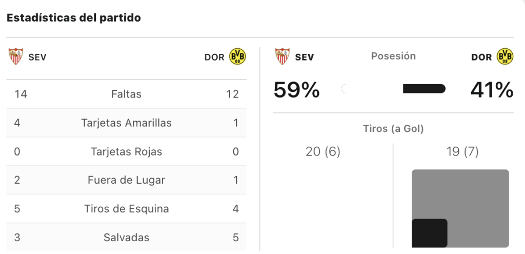This screenshot has width=525, height=254.
Task: Select the Fuera de Lugar row
Action: 126,180
